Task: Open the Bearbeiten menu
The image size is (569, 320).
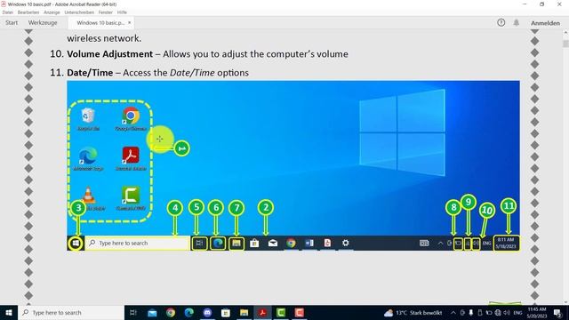Action: (x=28, y=12)
